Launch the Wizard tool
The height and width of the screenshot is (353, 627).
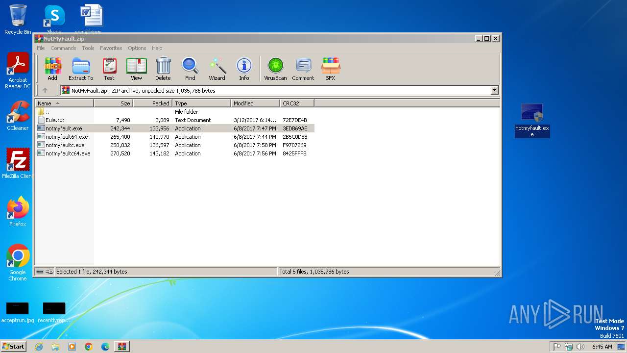[x=217, y=69]
